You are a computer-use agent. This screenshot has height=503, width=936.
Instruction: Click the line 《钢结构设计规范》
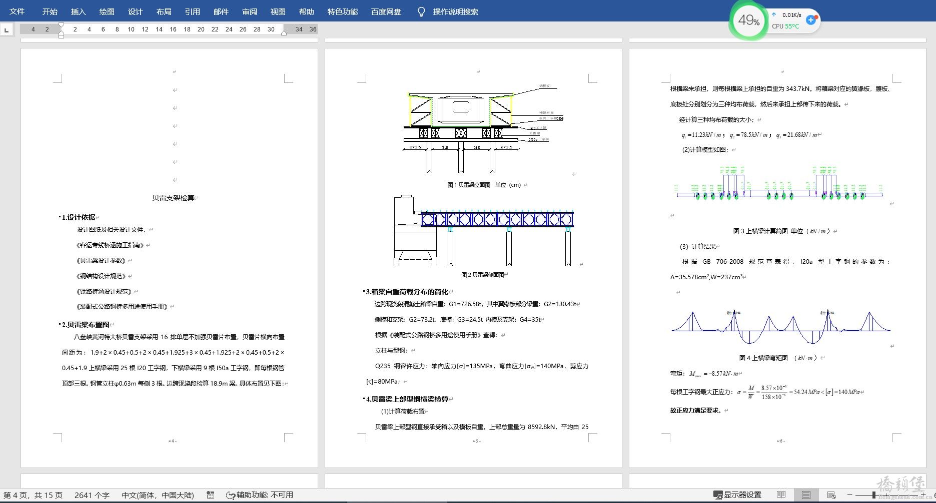[102, 276]
